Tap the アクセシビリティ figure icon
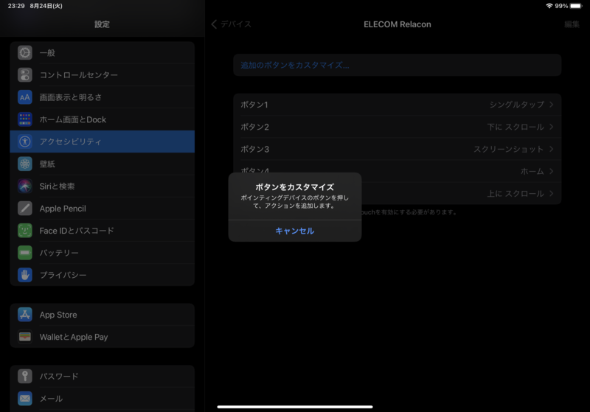Viewport: 590px width, 412px height. 25,142
